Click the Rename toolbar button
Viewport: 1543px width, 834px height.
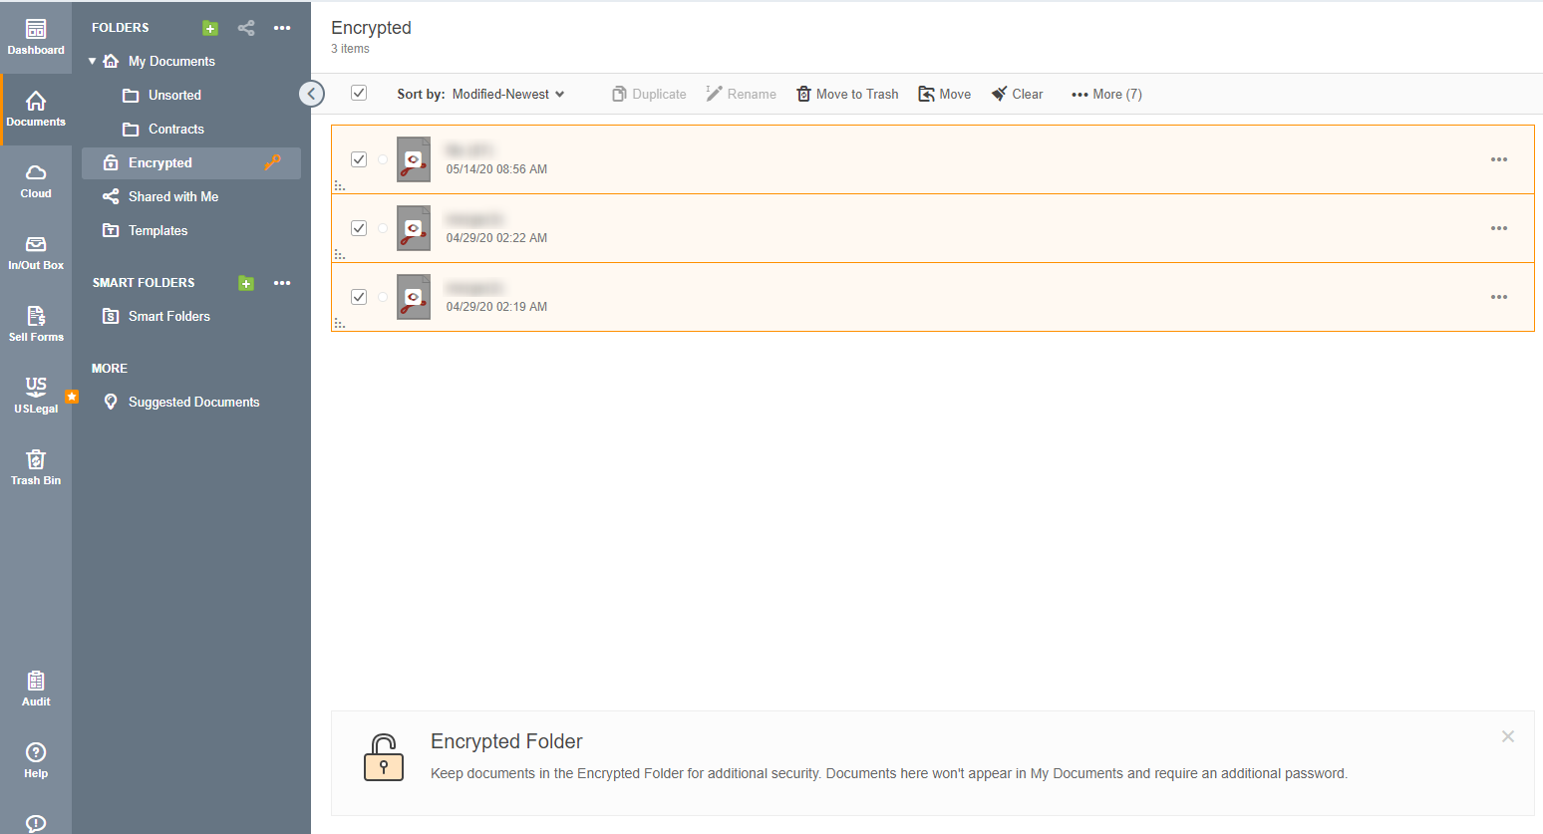click(x=741, y=94)
